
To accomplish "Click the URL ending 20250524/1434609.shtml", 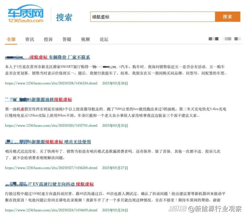I will pyautogui.click(x=51, y=210).
